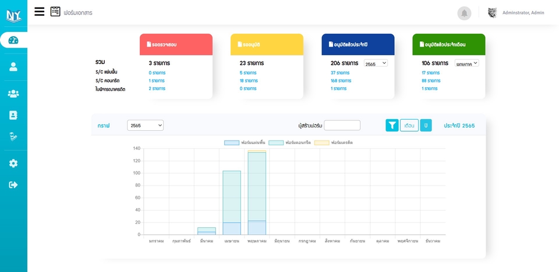
Task: Open '1 รายการ' link in red card
Action: coord(157,81)
